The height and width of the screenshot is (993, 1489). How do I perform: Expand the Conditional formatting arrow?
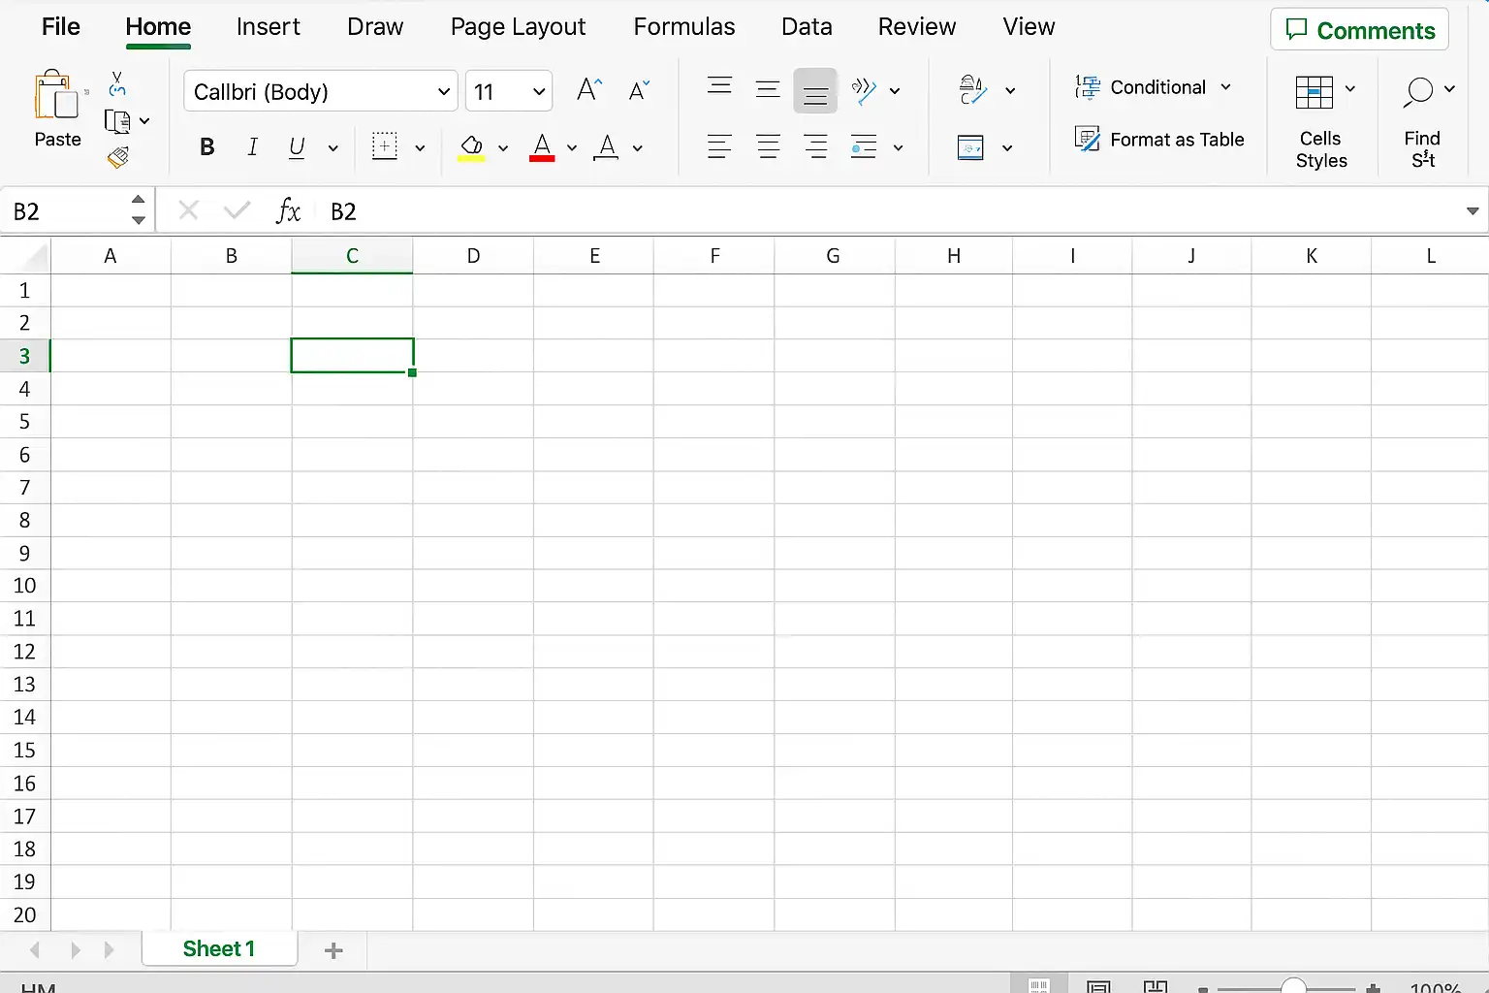1225,87
